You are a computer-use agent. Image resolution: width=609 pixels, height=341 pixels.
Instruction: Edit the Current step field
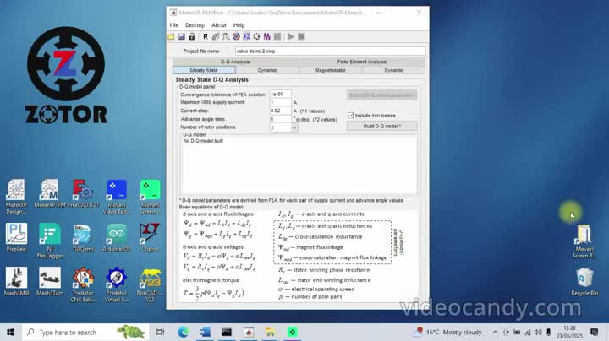pos(281,111)
